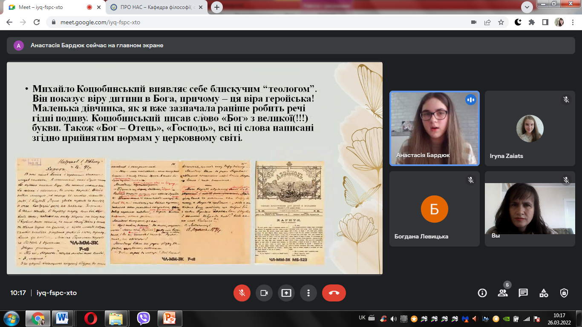Leave the call with hang-up button
The width and height of the screenshot is (582, 327).
(334, 293)
